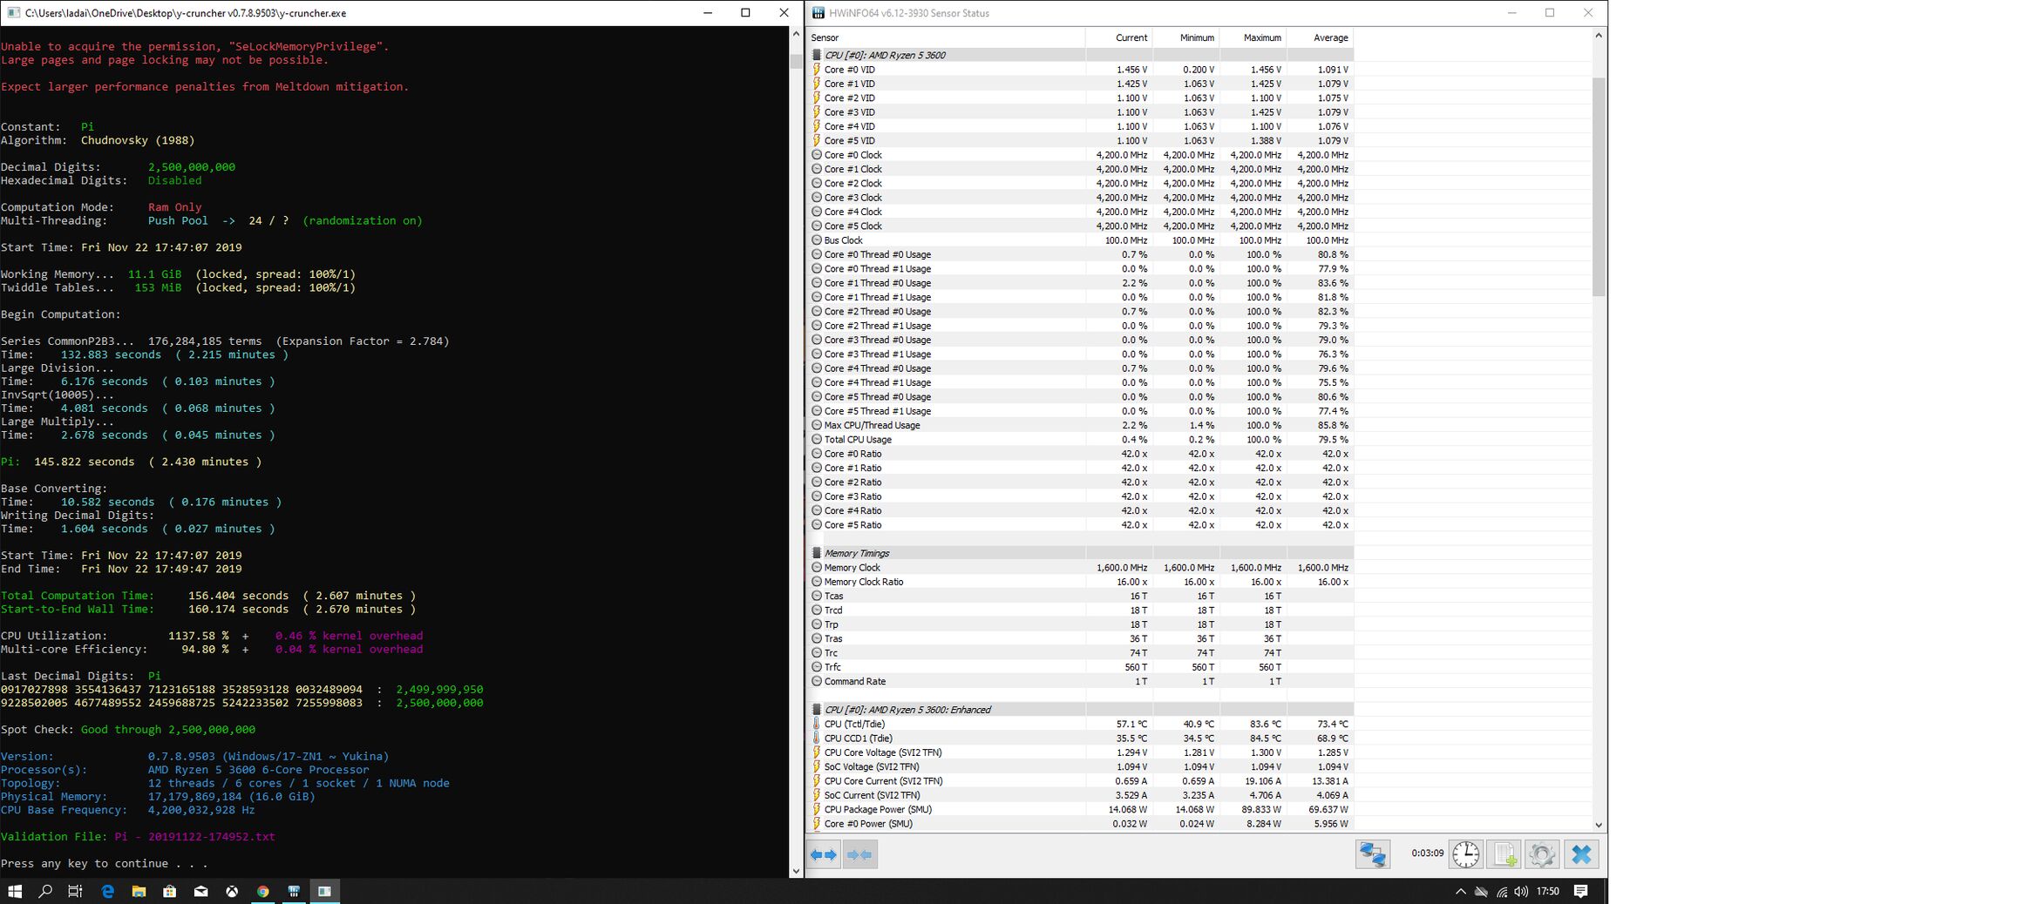
Task: Select Core #5 Ratio row
Action: pyautogui.click(x=1081, y=525)
